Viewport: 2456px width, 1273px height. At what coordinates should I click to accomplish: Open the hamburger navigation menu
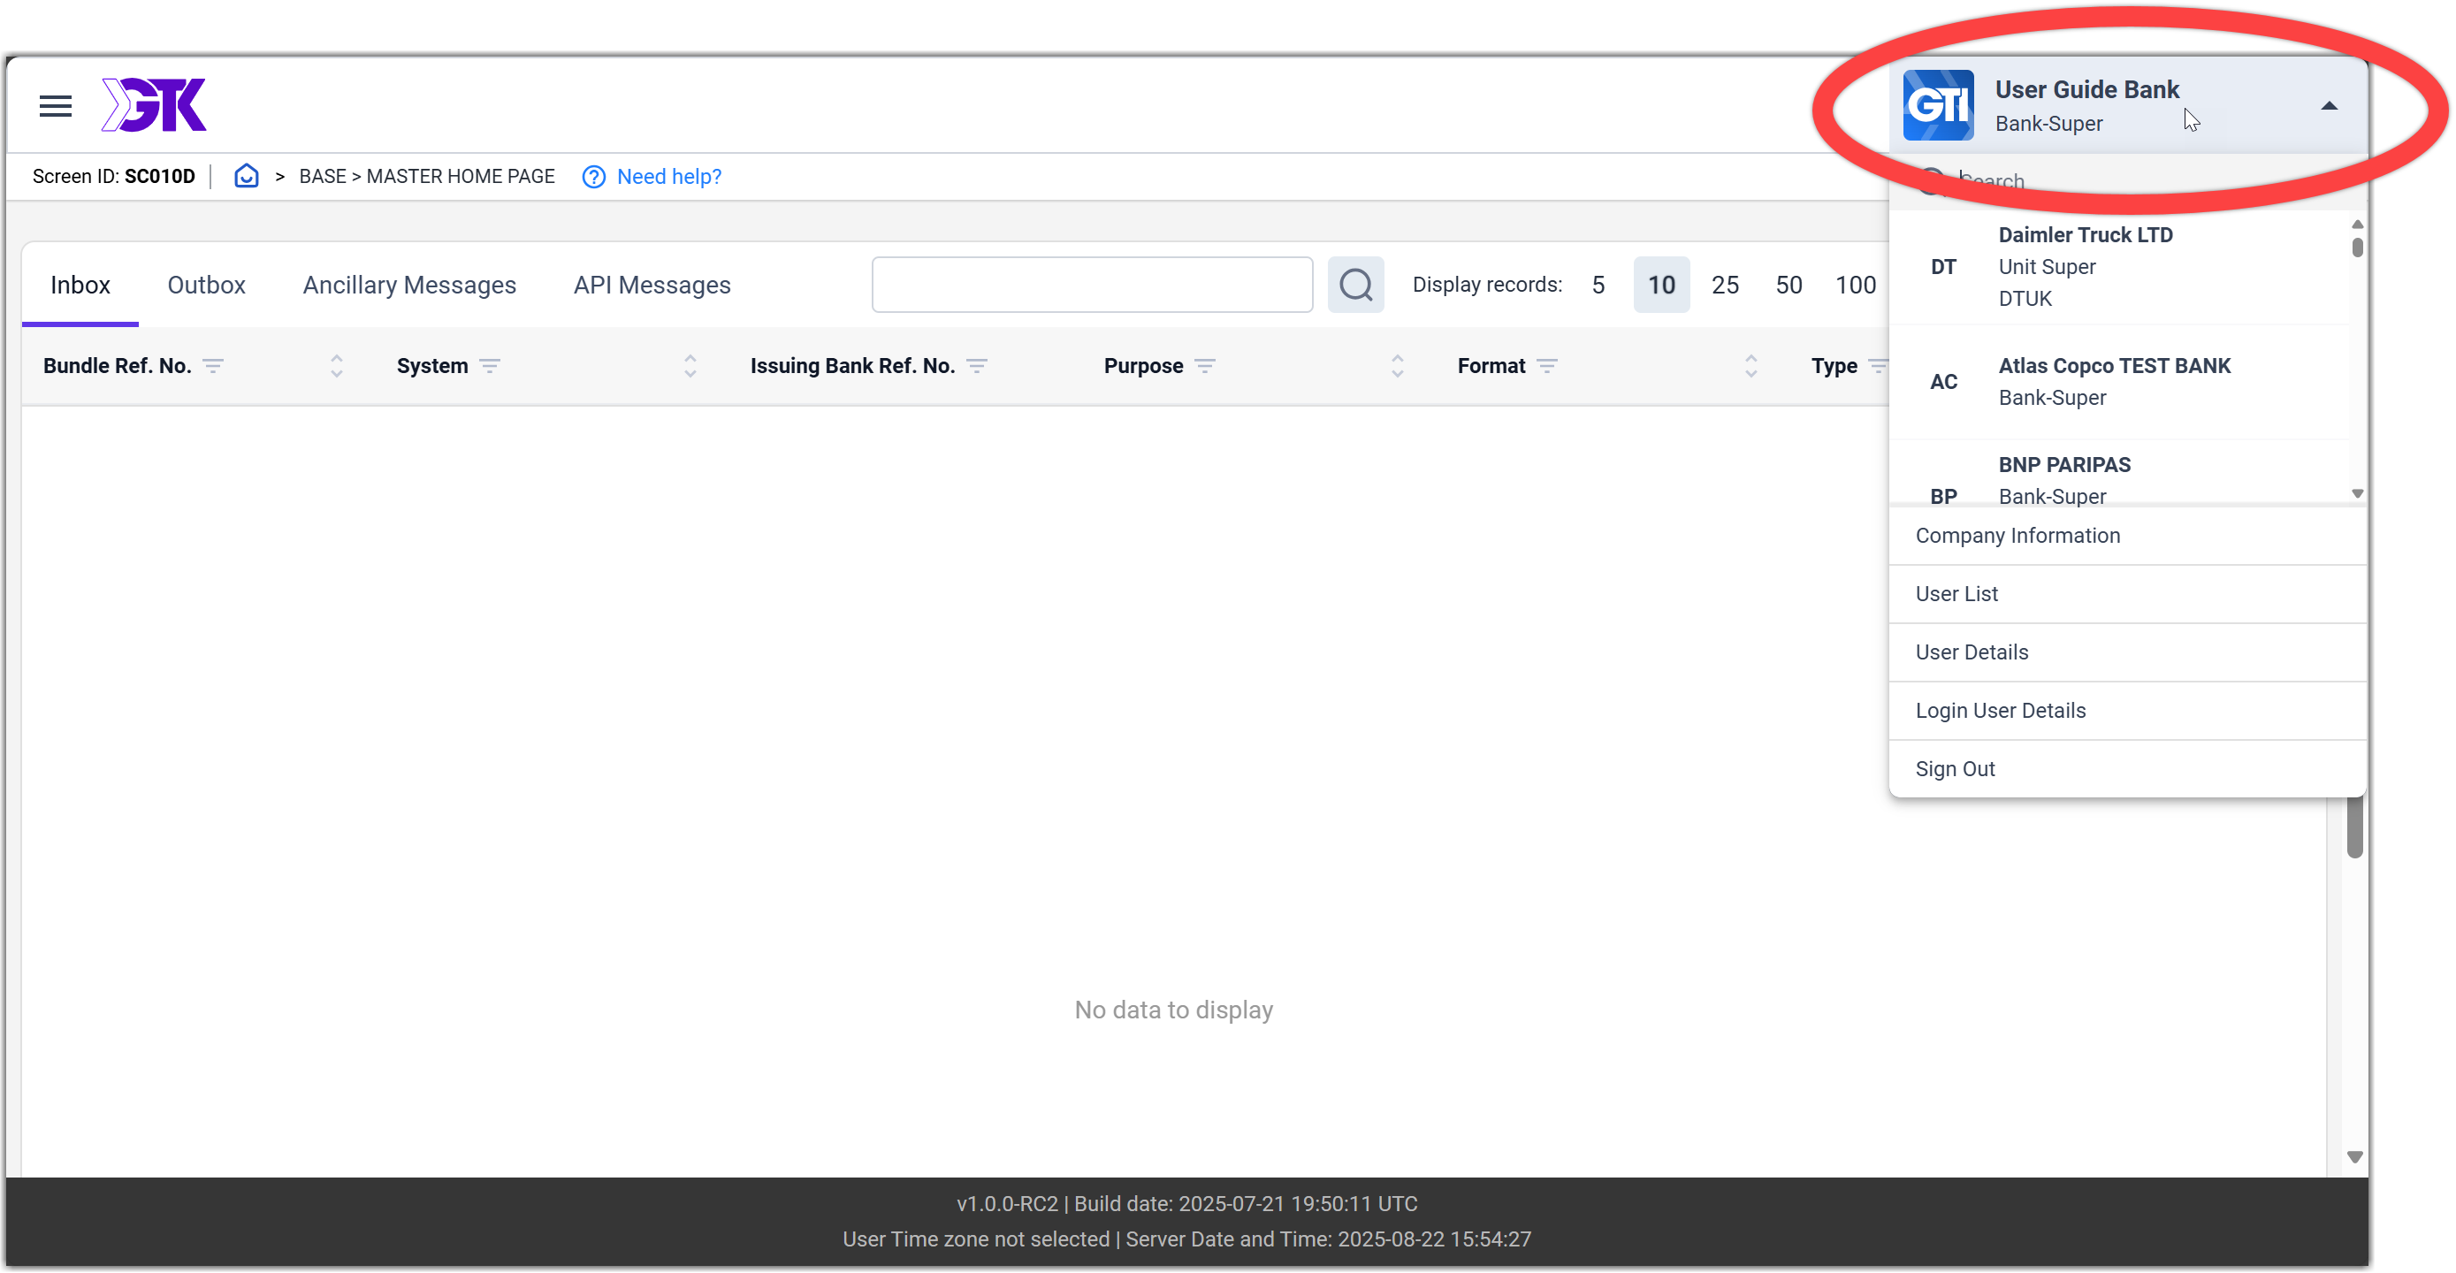point(56,106)
